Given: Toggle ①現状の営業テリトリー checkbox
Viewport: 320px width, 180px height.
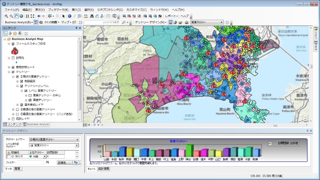Looking at the screenshot, I should [17, 77].
